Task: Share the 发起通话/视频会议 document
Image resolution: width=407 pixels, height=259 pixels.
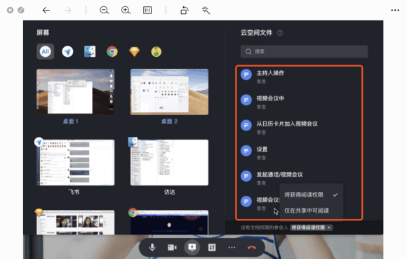Action: point(299,178)
